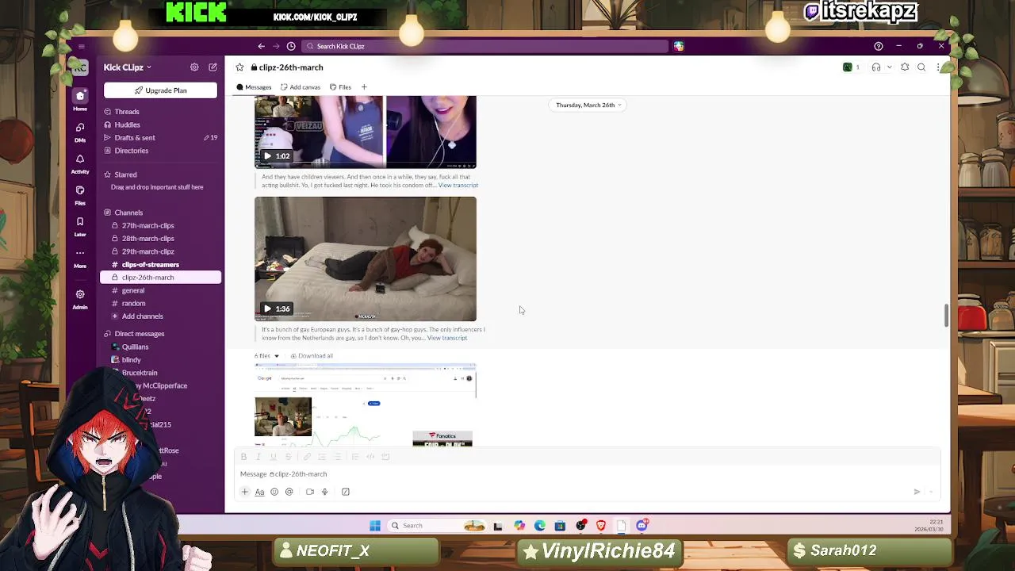Record a video clip camera icon

point(310,492)
